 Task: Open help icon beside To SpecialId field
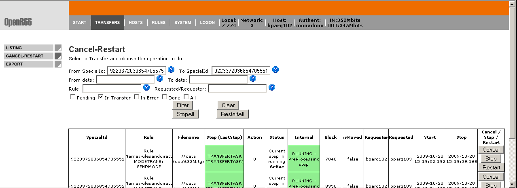click(x=275, y=70)
